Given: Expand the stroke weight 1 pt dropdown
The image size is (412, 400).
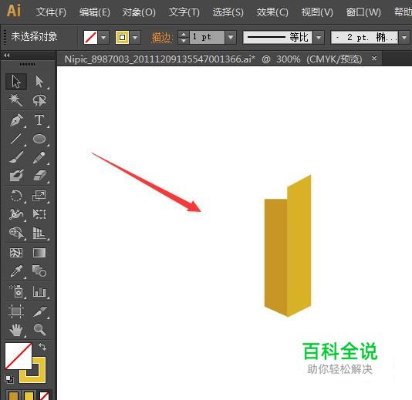Looking at the screenshot, I should coord(231,37).
